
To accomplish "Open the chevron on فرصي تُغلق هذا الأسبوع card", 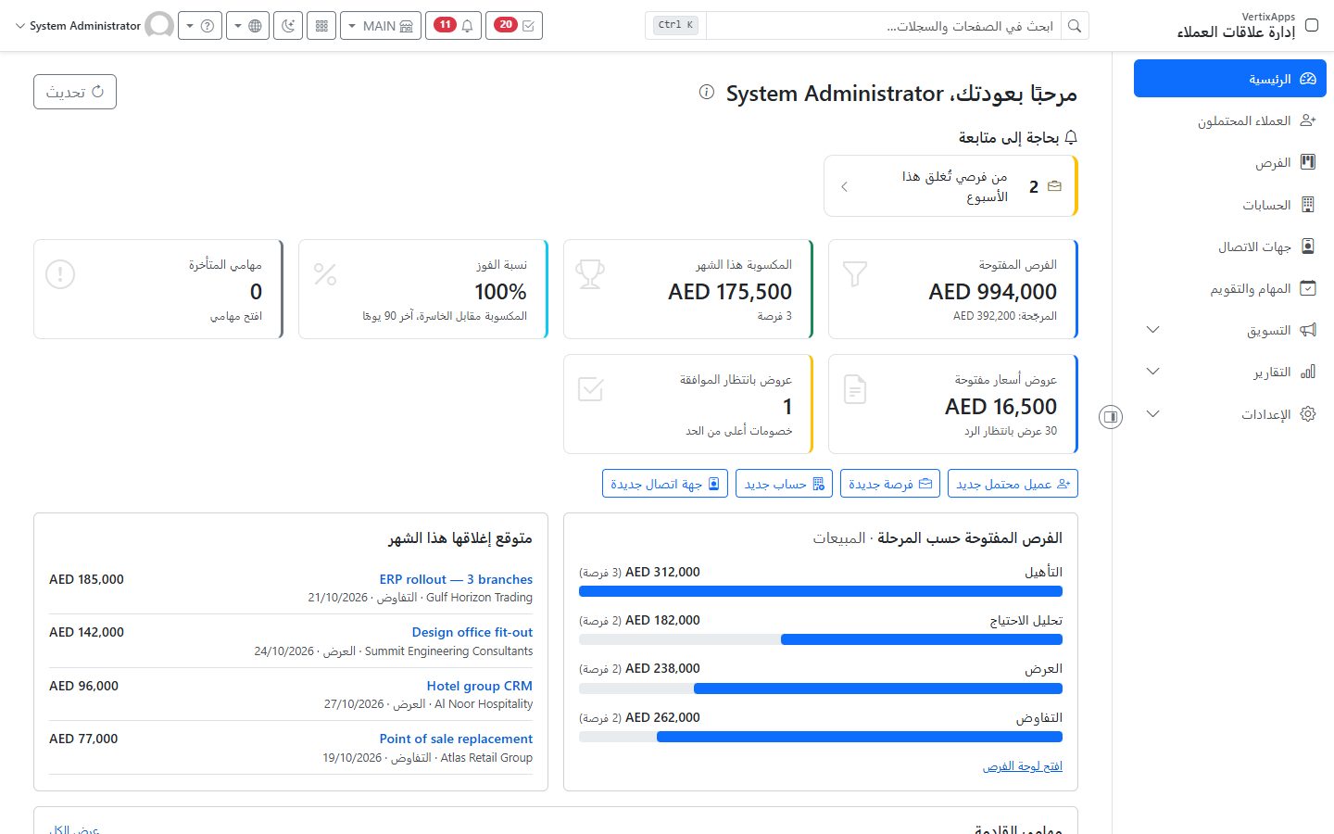I will [x=844, y=186].
